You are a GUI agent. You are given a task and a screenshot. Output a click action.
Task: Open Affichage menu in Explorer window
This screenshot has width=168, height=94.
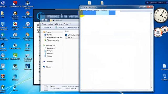pos(59,24)
